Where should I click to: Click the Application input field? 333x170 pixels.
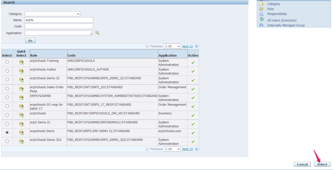[x=59, y=33]
